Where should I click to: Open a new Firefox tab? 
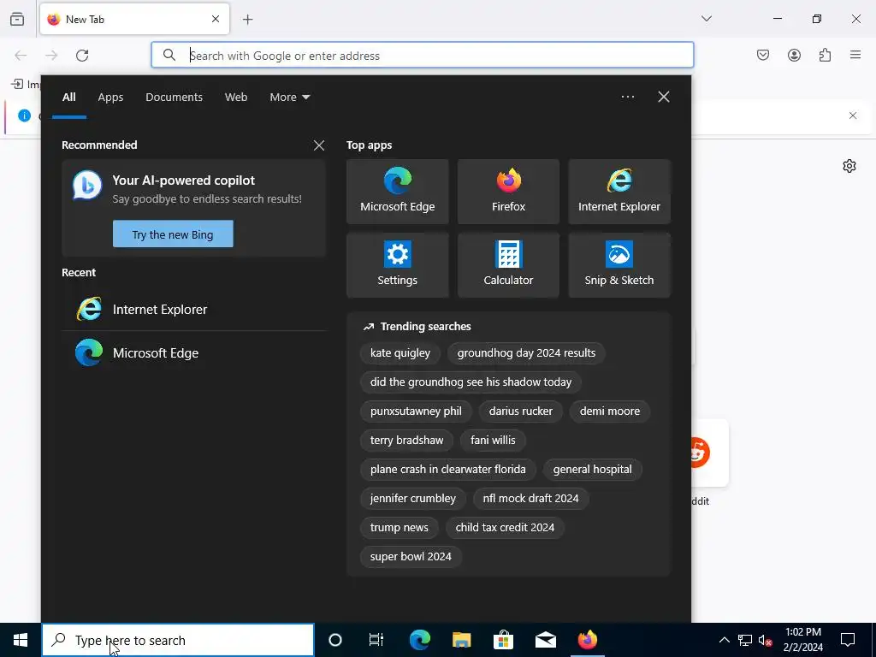[x=248, y=20]
